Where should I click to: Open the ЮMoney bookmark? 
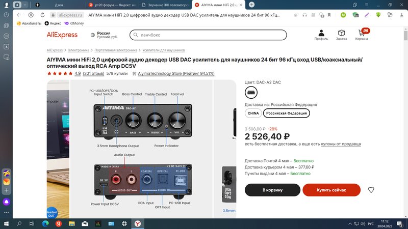[x=74, y=23]
